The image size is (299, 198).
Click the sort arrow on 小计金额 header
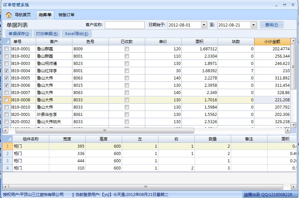point(293,41)
